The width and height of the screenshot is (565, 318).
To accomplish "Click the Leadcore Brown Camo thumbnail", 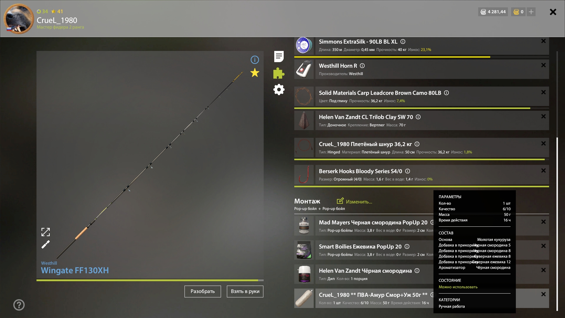I will [304, 96].
